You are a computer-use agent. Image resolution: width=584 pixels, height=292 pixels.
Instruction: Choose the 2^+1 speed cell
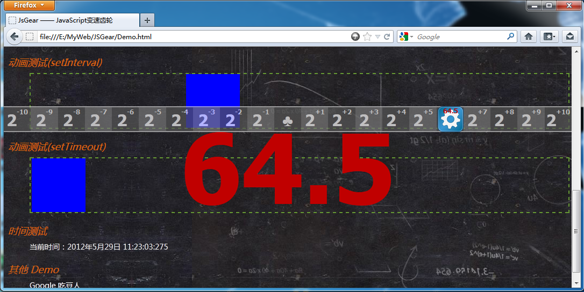314,119
